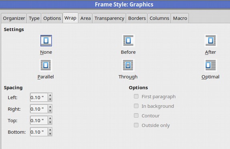Switch to the Columns tab
The width and height of the screenshot is (230, 149).
point(159,18)
